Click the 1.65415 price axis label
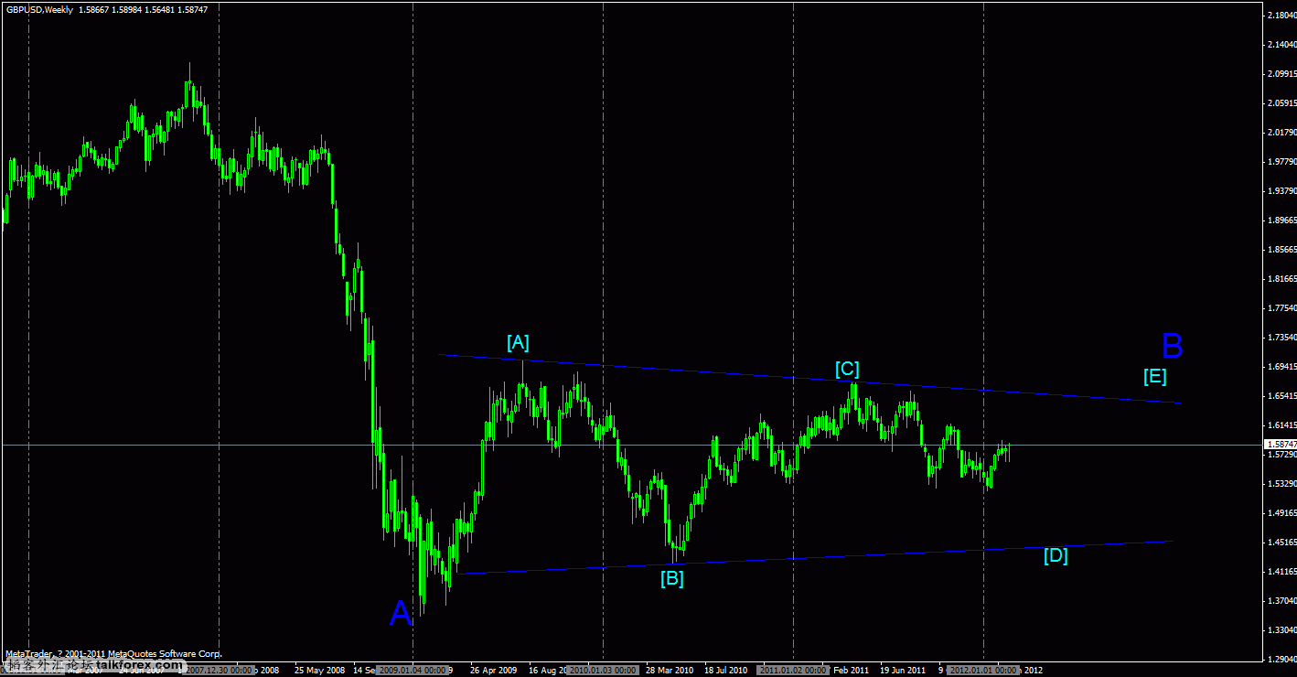The width and height of the screenshot is (1297, 677). (1281, 396)
